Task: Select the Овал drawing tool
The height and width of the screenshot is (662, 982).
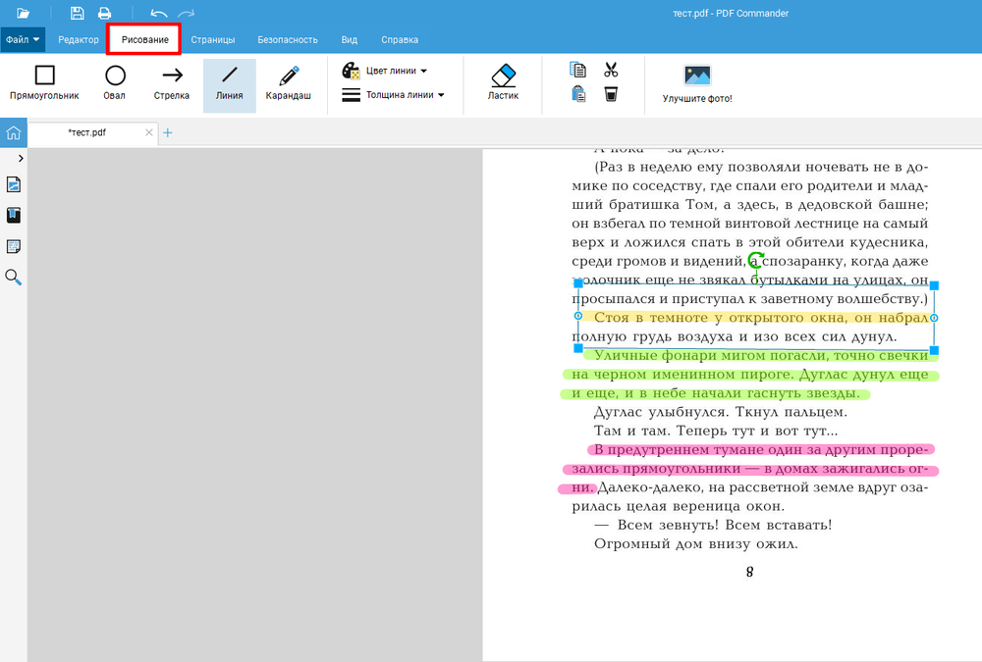Action: [115, 83]
